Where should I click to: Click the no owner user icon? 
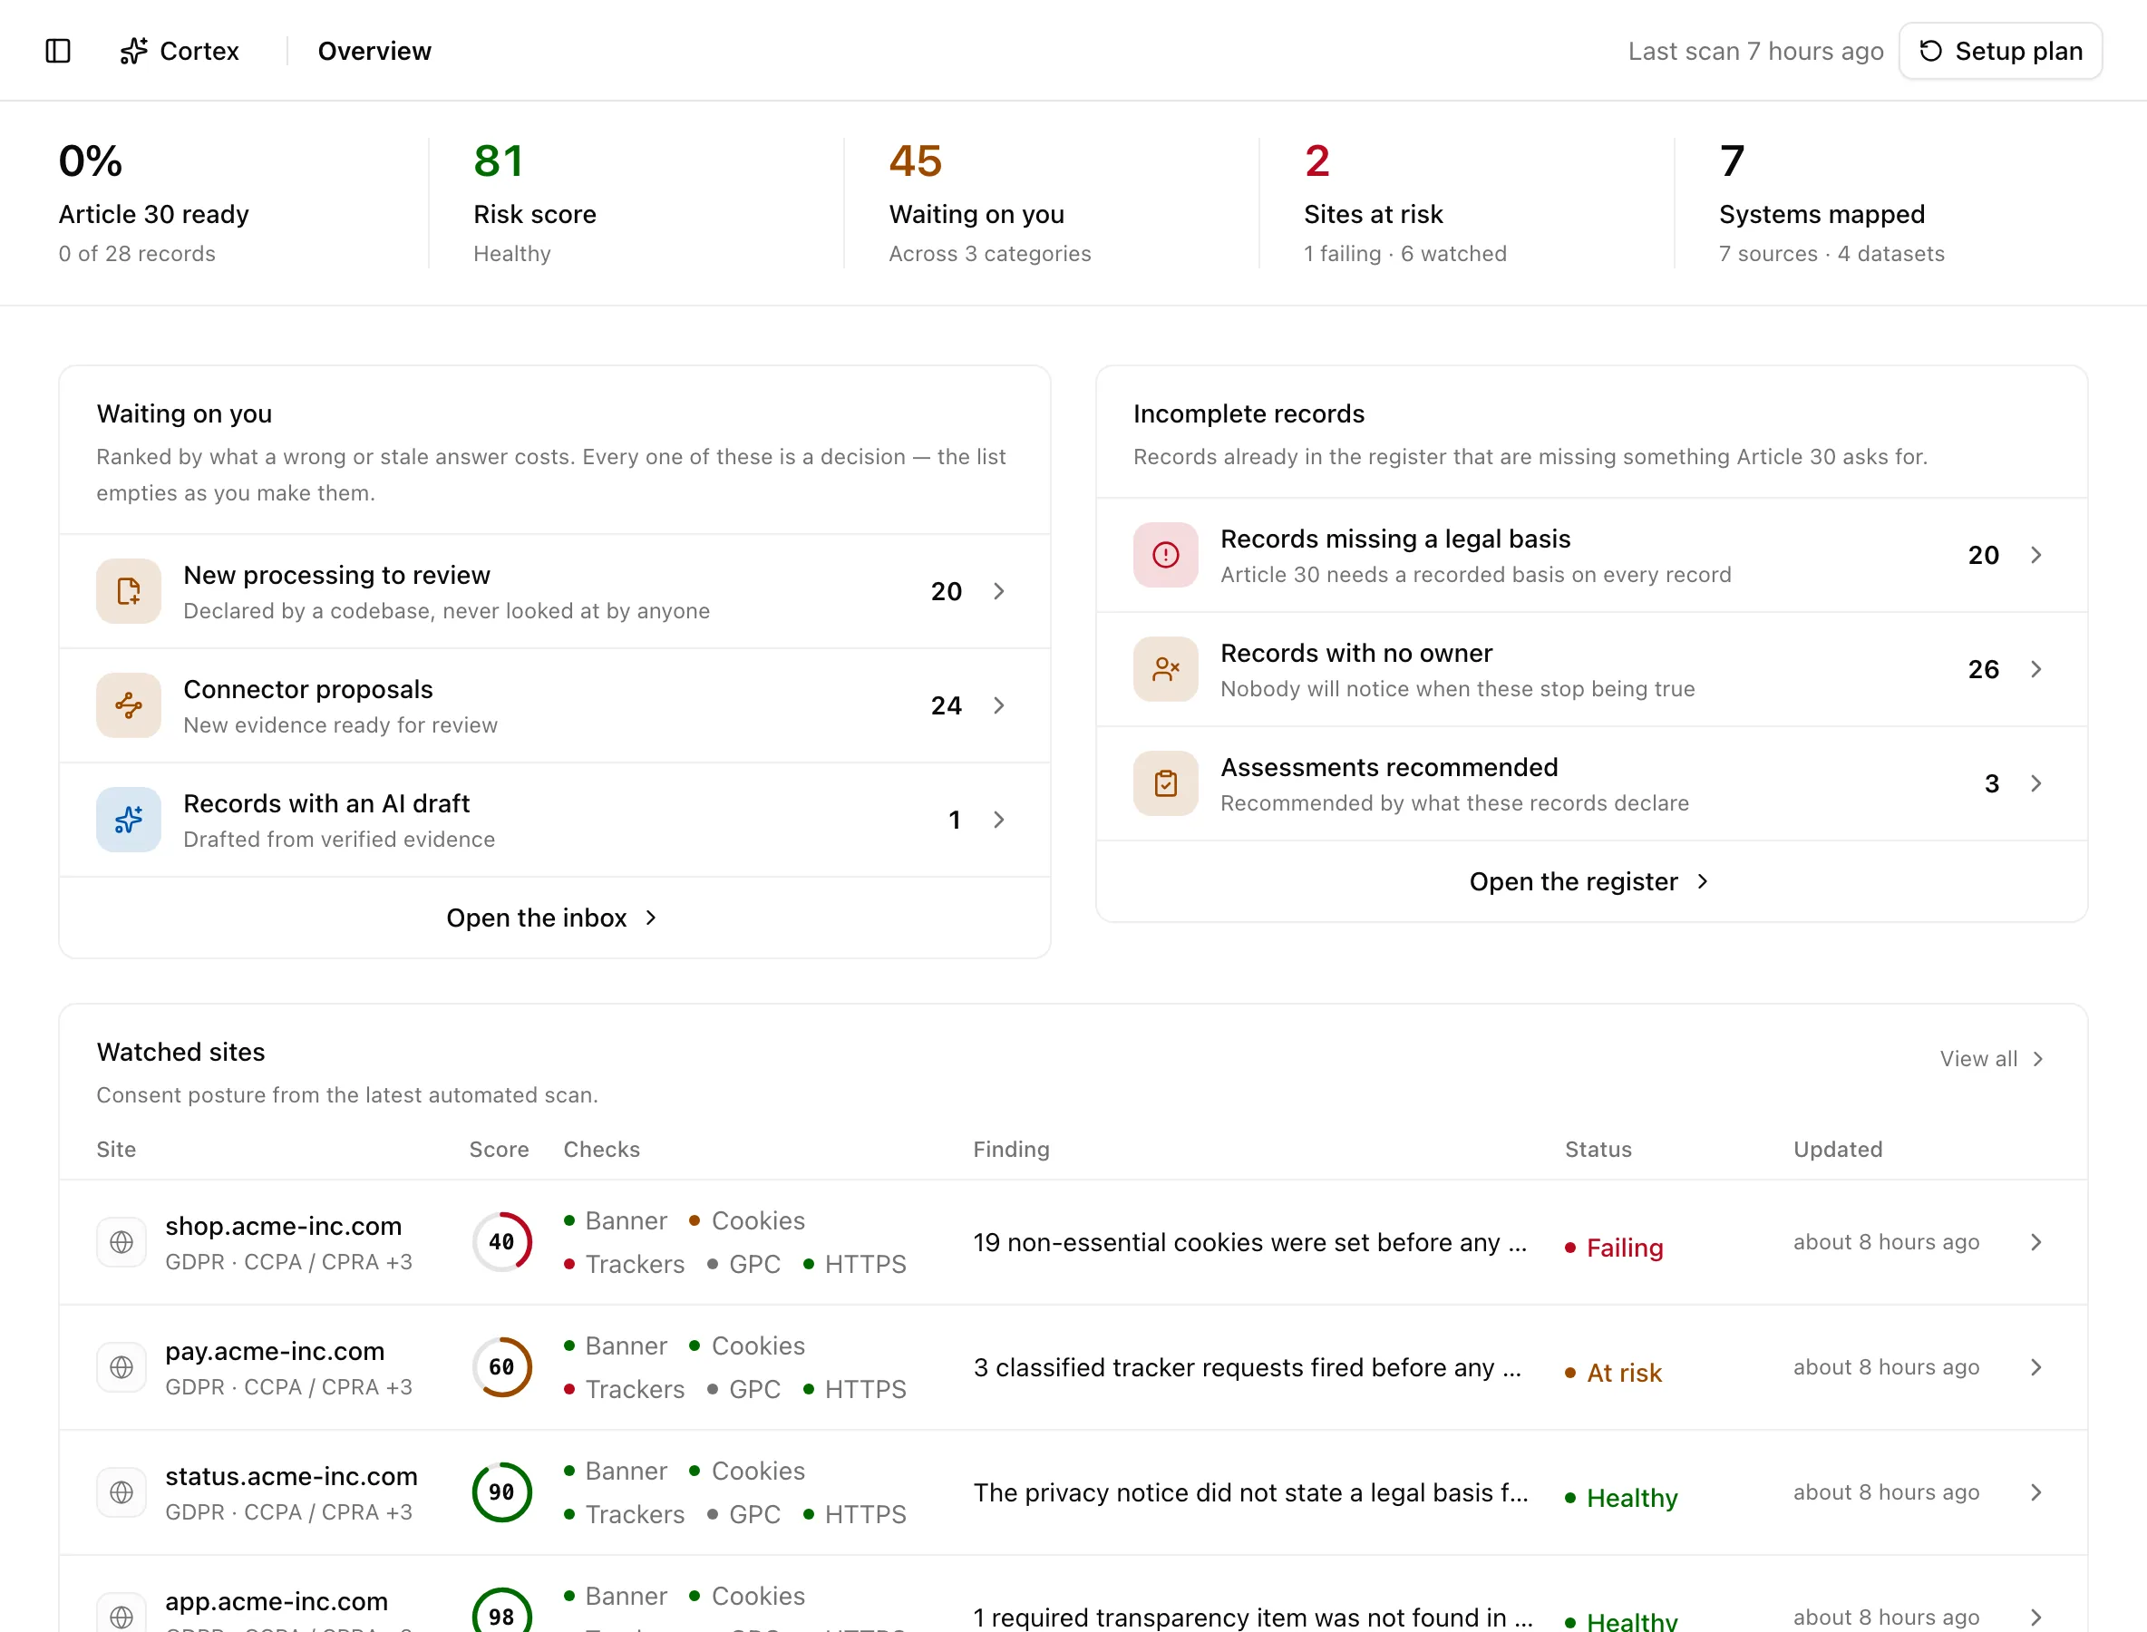click(x=1165, y=669)
